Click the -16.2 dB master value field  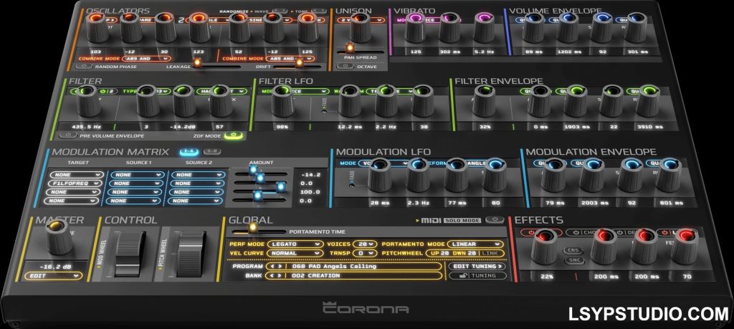(57, 266)
